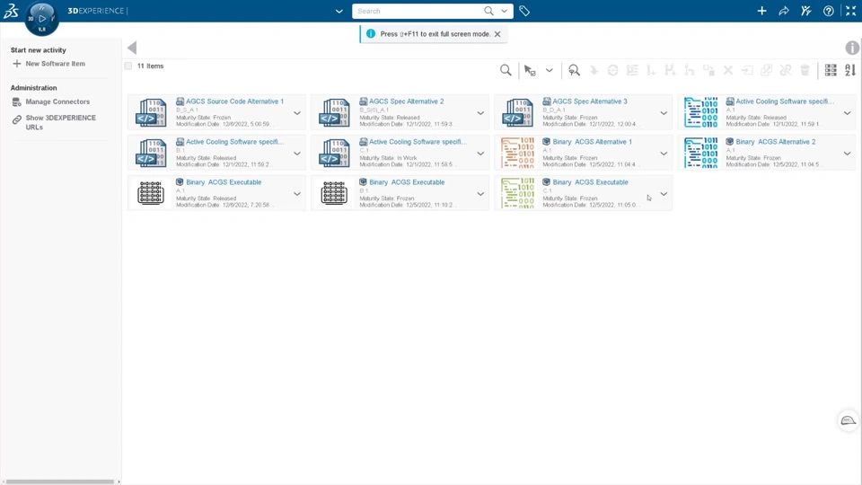862x485 pixels.
Task: Click the sidebar horizontal scrollbar
Action: click(59, 481)
